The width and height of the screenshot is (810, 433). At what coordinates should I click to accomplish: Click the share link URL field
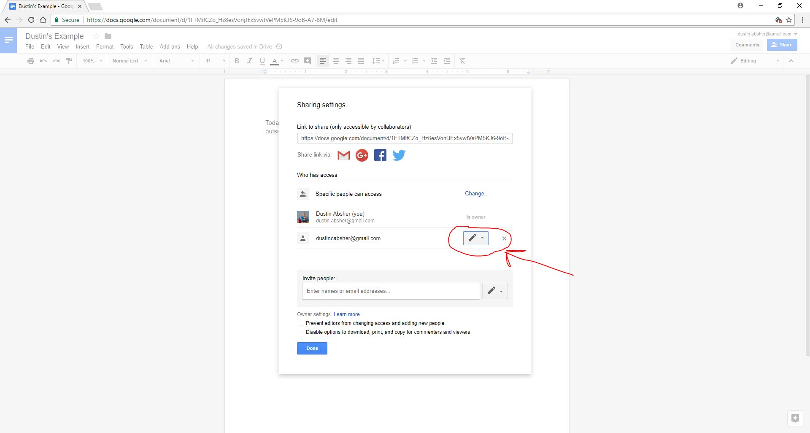[x=405, y=138]
